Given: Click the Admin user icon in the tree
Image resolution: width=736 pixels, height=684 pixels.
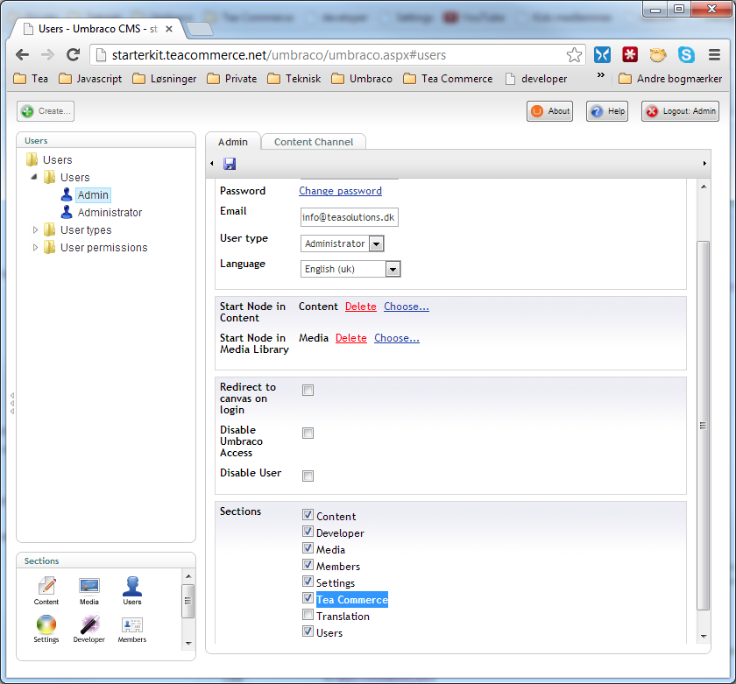Looking at the screenshot, I should [x=67, y=194].
